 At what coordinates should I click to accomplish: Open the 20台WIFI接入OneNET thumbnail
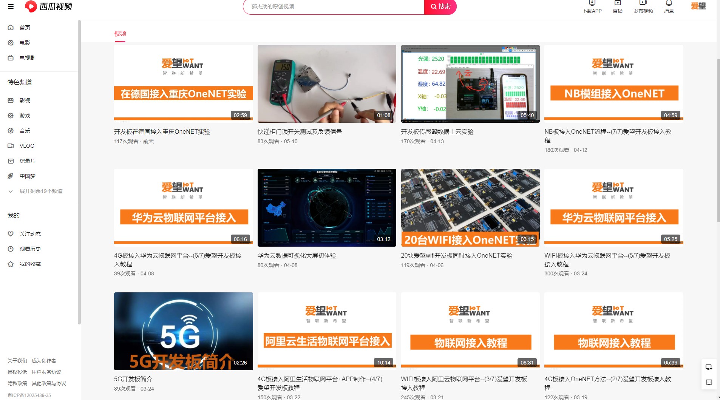pos(470,208)
